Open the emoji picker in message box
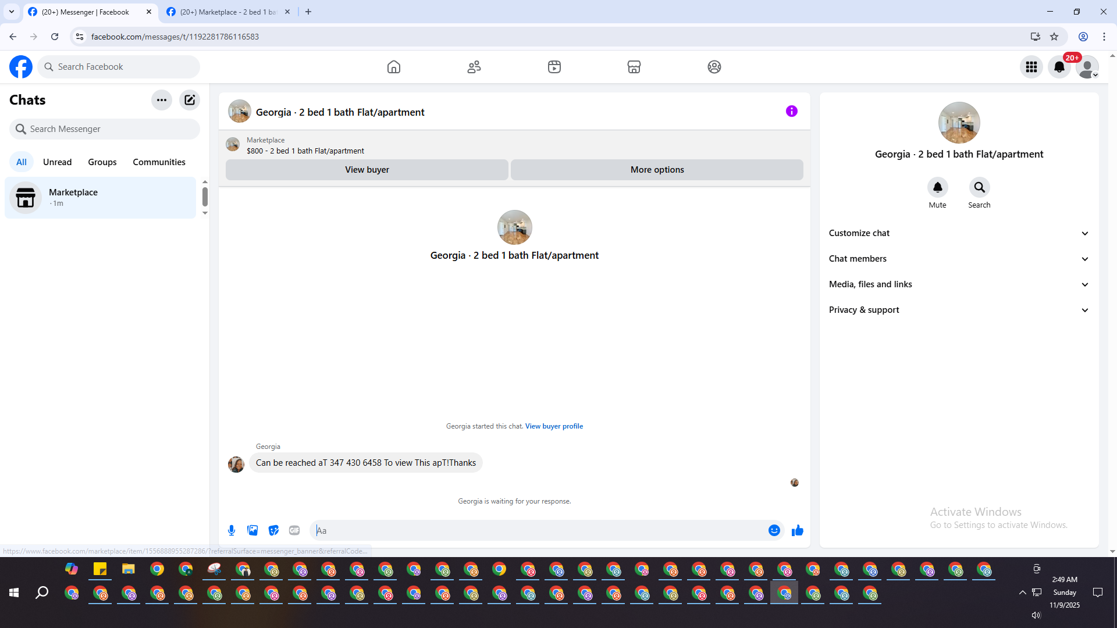Image resolution: width=1117 pixels, height=628 pixels. point(774,530)
